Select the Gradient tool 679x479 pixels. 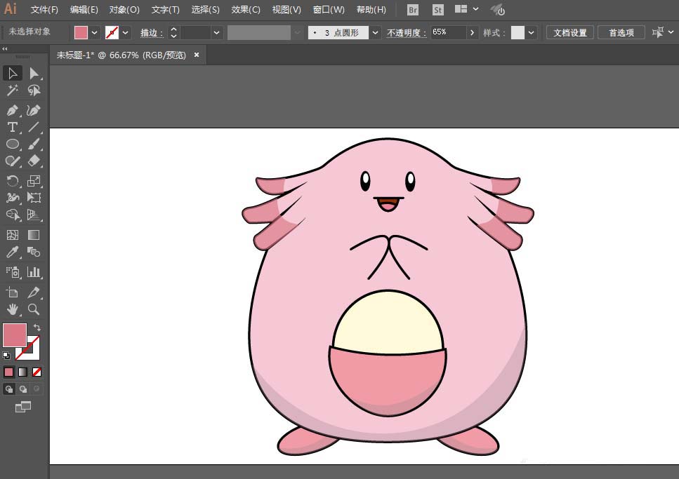[34, 234]
